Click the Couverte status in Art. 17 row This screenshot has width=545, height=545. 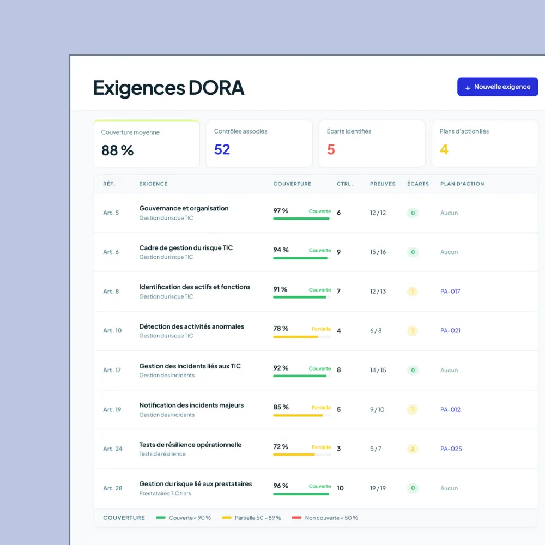(320, 368)
